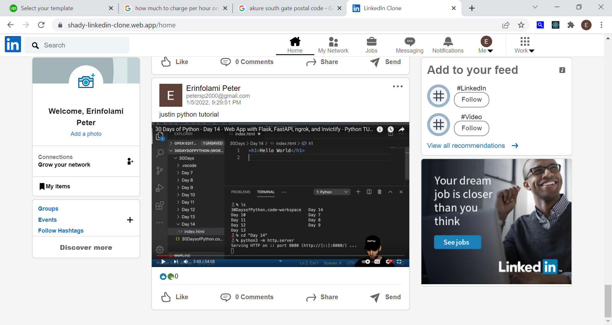The height and width of the screenshot is (325, 612).
Task: Click See jobs on the ad banner
Action: click(x=457, y=242)
